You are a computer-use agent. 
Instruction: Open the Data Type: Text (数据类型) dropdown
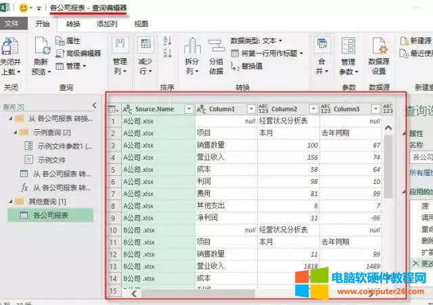(256, 41)
